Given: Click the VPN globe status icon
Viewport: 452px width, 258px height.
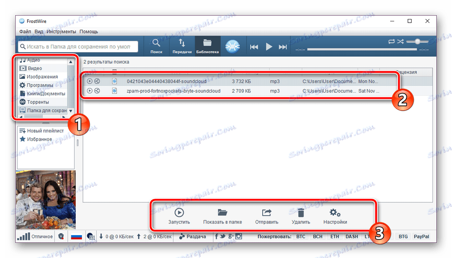Looking at the screenshot, I should pyautogui.click(x=91, y=237).
